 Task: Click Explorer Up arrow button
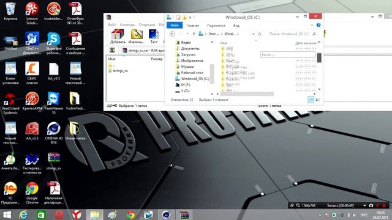coord(194,34)
